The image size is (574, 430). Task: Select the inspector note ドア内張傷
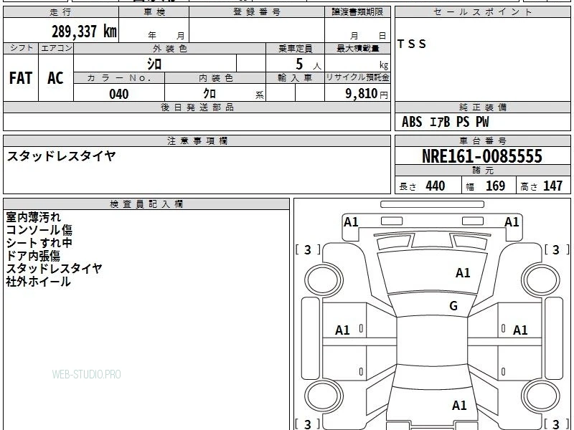tap(33, 256)
